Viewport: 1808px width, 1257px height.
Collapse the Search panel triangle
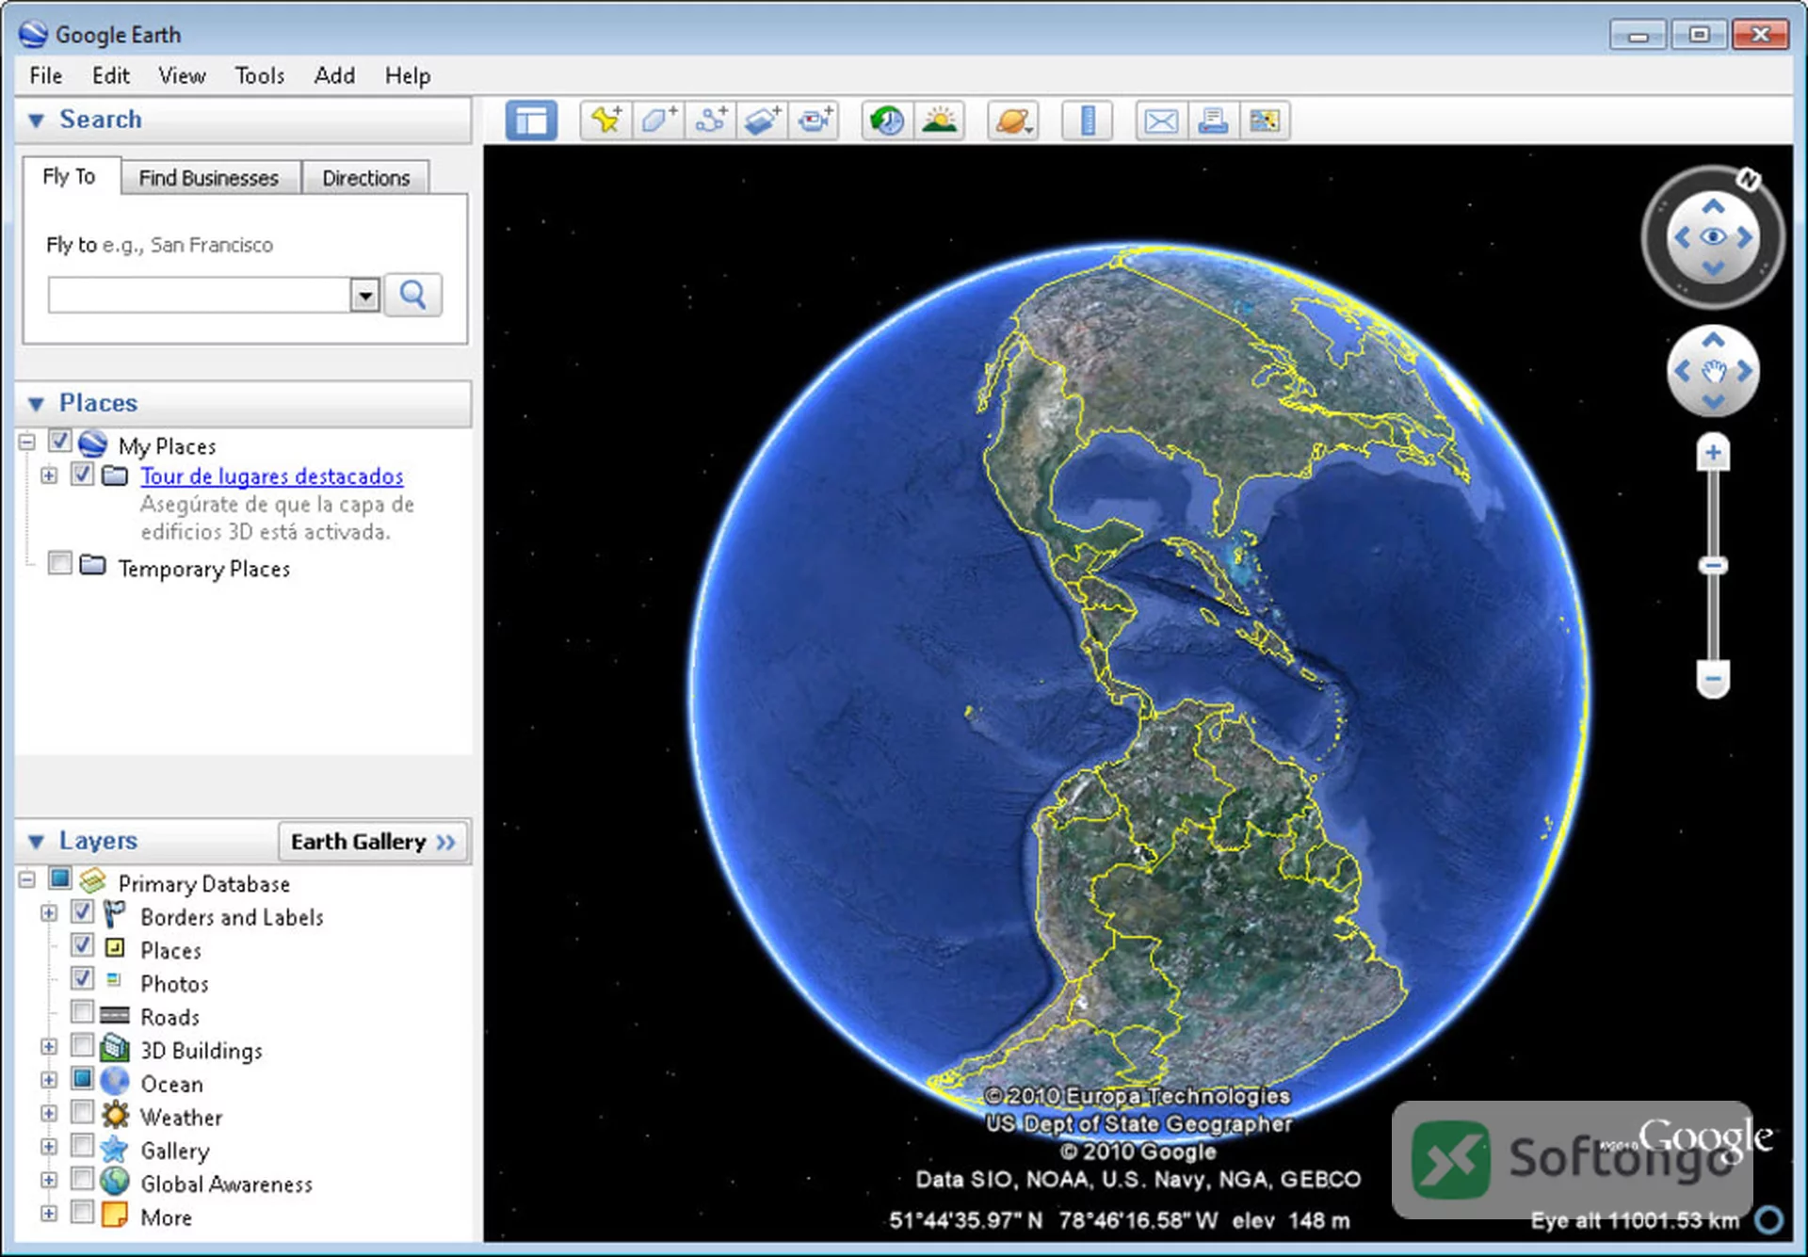[x=37, y=121]
